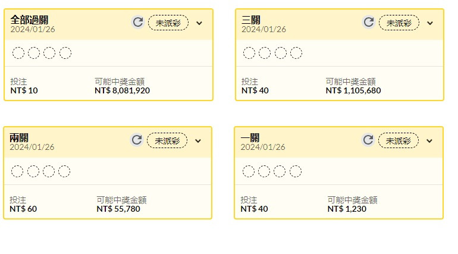458x254 pixels.
Task: Click 未派彩 status on 三關 card
Action: click(x=399, y=23)
